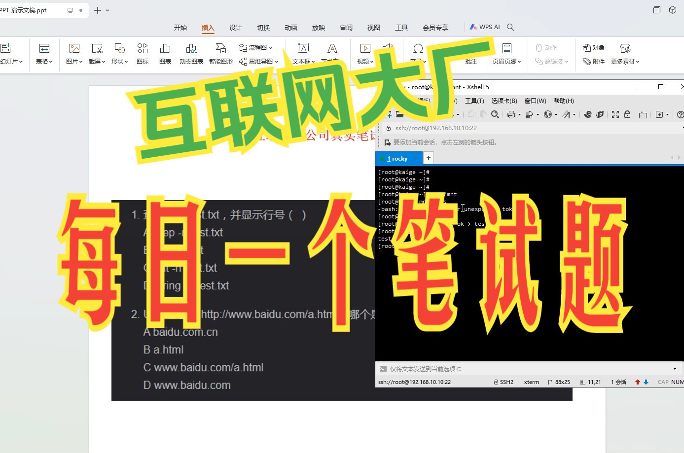Open the 智能图形 smart graphics tool

click(x=221, y=48)
